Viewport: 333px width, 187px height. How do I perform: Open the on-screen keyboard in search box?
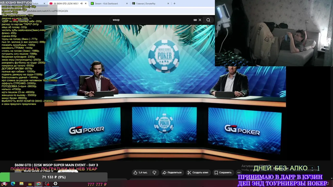tap(195, 20)
